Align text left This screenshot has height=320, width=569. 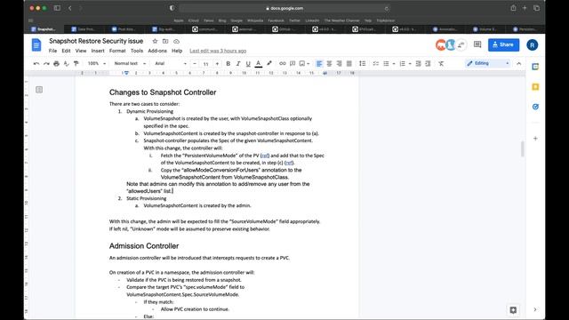coord(319,63)
